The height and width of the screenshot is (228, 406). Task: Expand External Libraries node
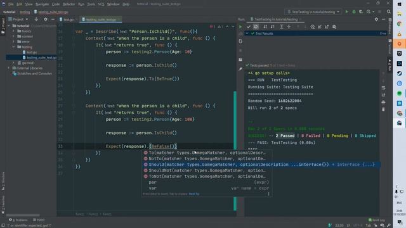(x=9, y=68)
